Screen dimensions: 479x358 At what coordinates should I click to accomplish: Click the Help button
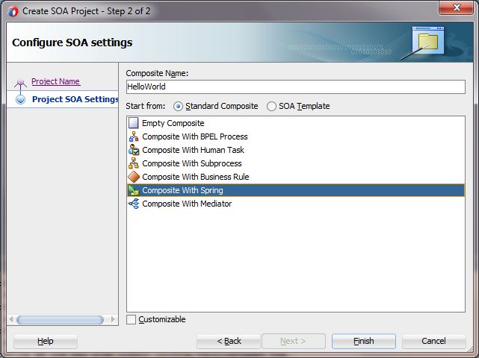(x=46, y=341)
